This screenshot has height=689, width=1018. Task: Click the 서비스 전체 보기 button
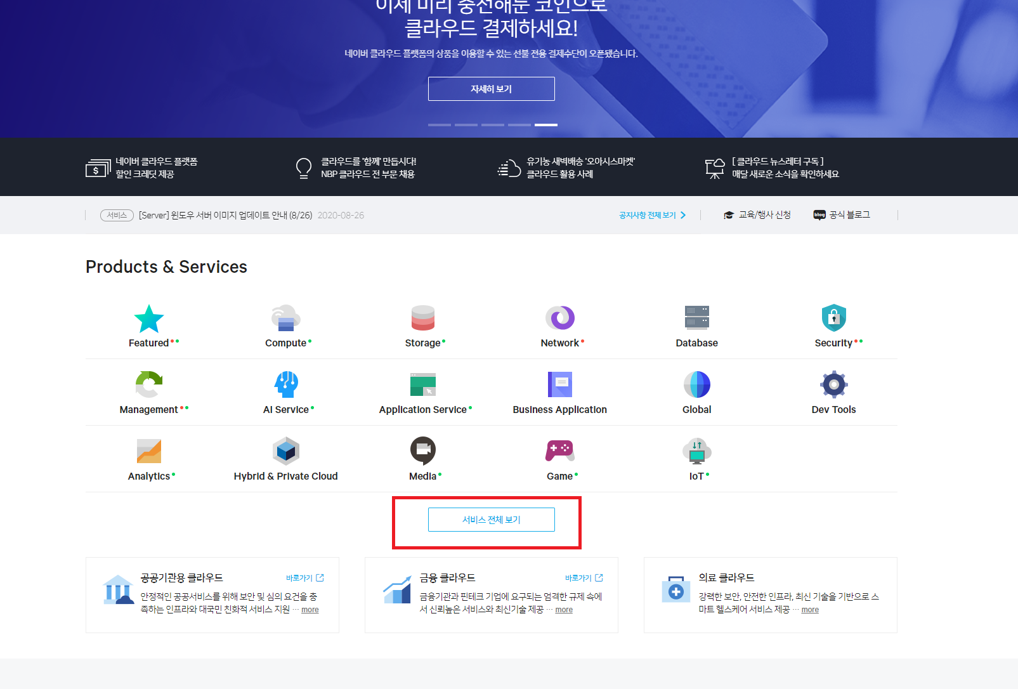click(x=492, y=520)
